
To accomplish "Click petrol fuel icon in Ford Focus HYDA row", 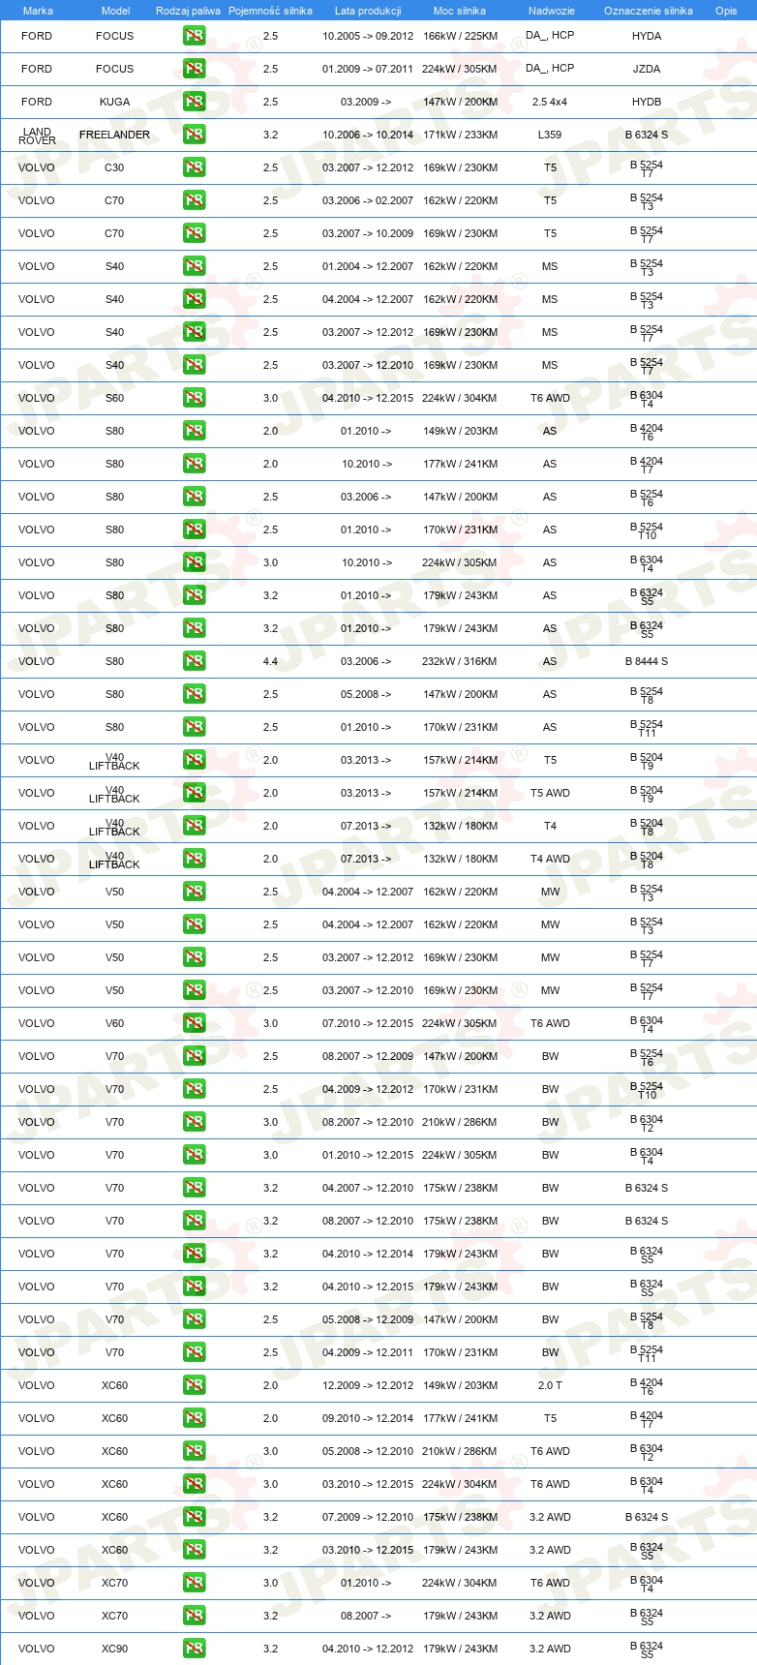I will coord(194,36).
